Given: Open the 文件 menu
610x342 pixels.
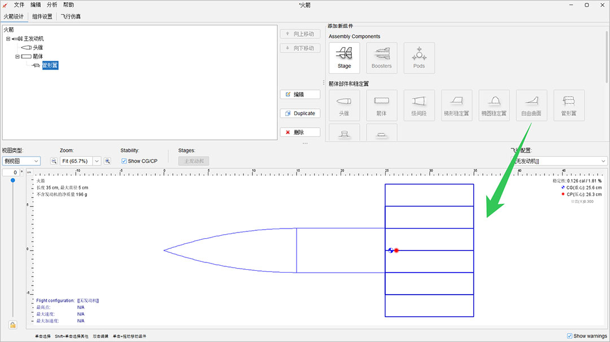Looking at the screenshot, I should [x=19, y=5].
